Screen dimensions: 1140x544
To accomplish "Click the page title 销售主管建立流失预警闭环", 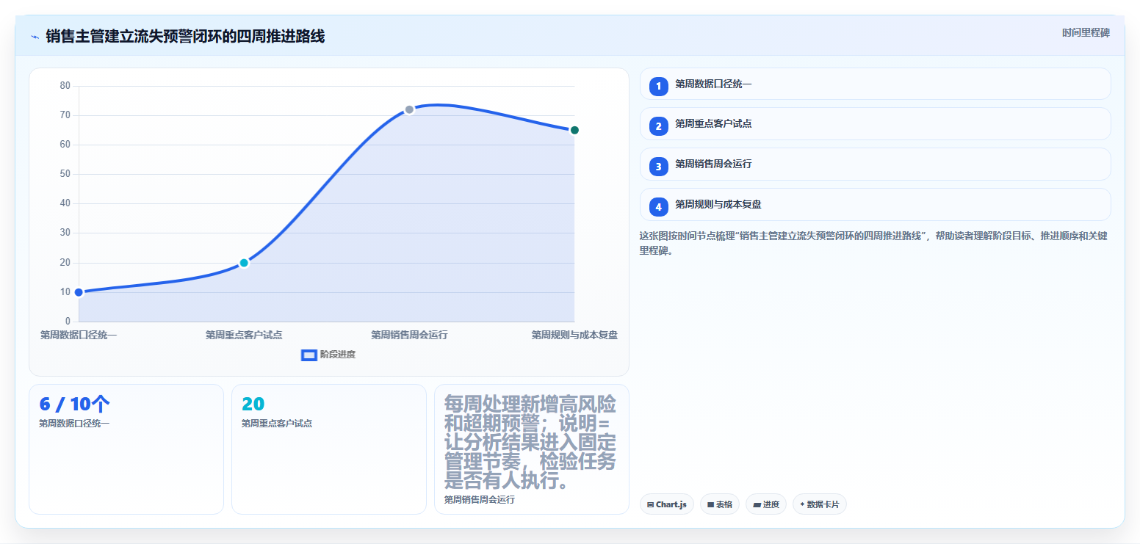I will (185, 36).
